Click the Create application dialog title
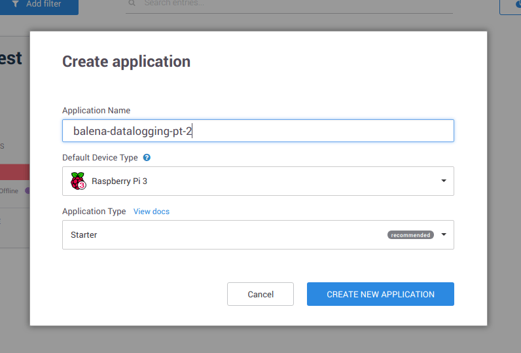 (126, 62)
